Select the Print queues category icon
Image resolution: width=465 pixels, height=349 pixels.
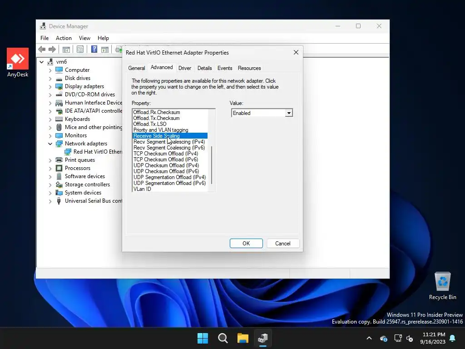point(59,160)
